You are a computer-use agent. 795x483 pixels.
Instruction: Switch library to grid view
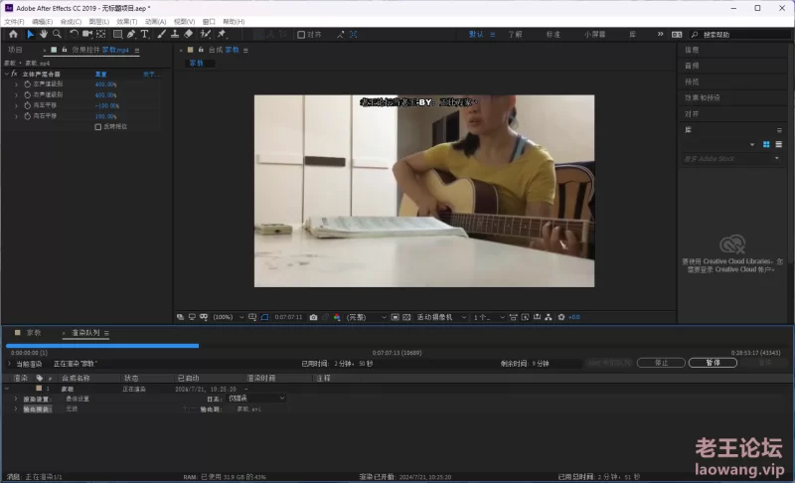[766, 144]
